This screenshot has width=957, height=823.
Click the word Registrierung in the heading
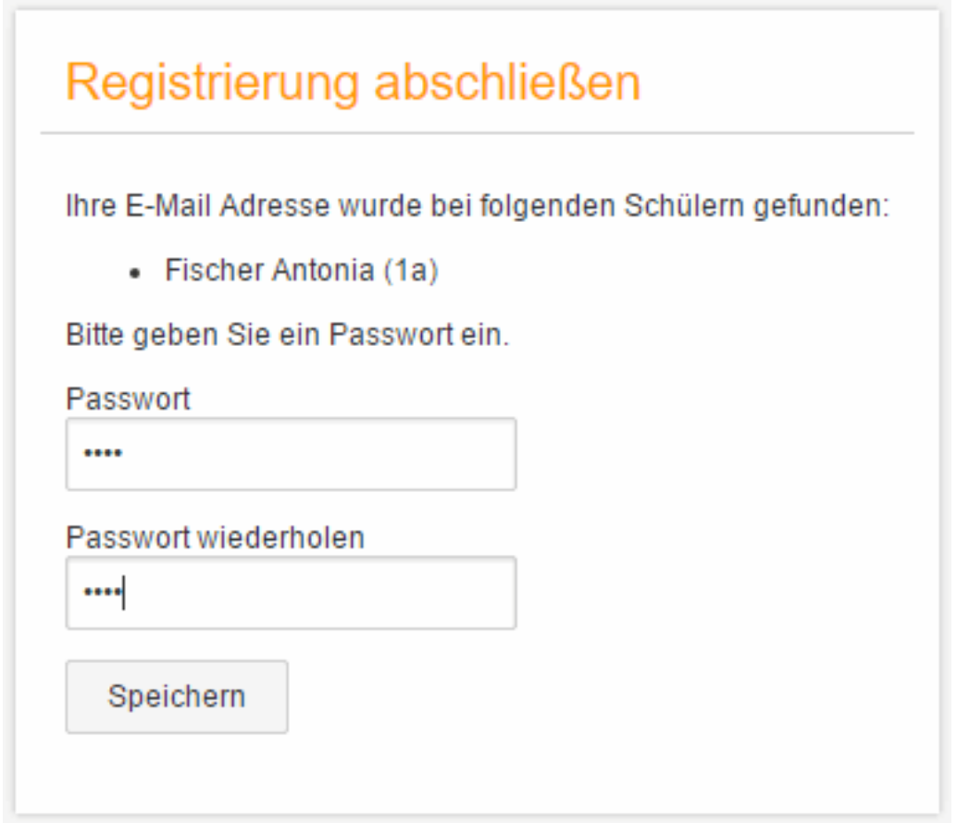212,84
